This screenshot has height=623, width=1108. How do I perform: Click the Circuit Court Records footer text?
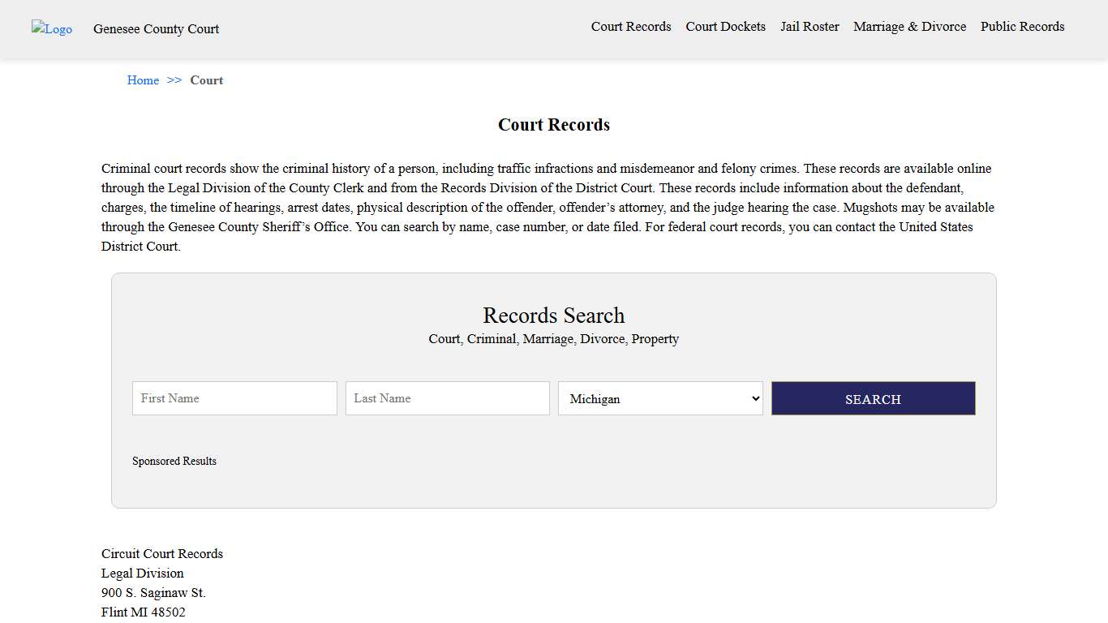(x=161, y=553)
